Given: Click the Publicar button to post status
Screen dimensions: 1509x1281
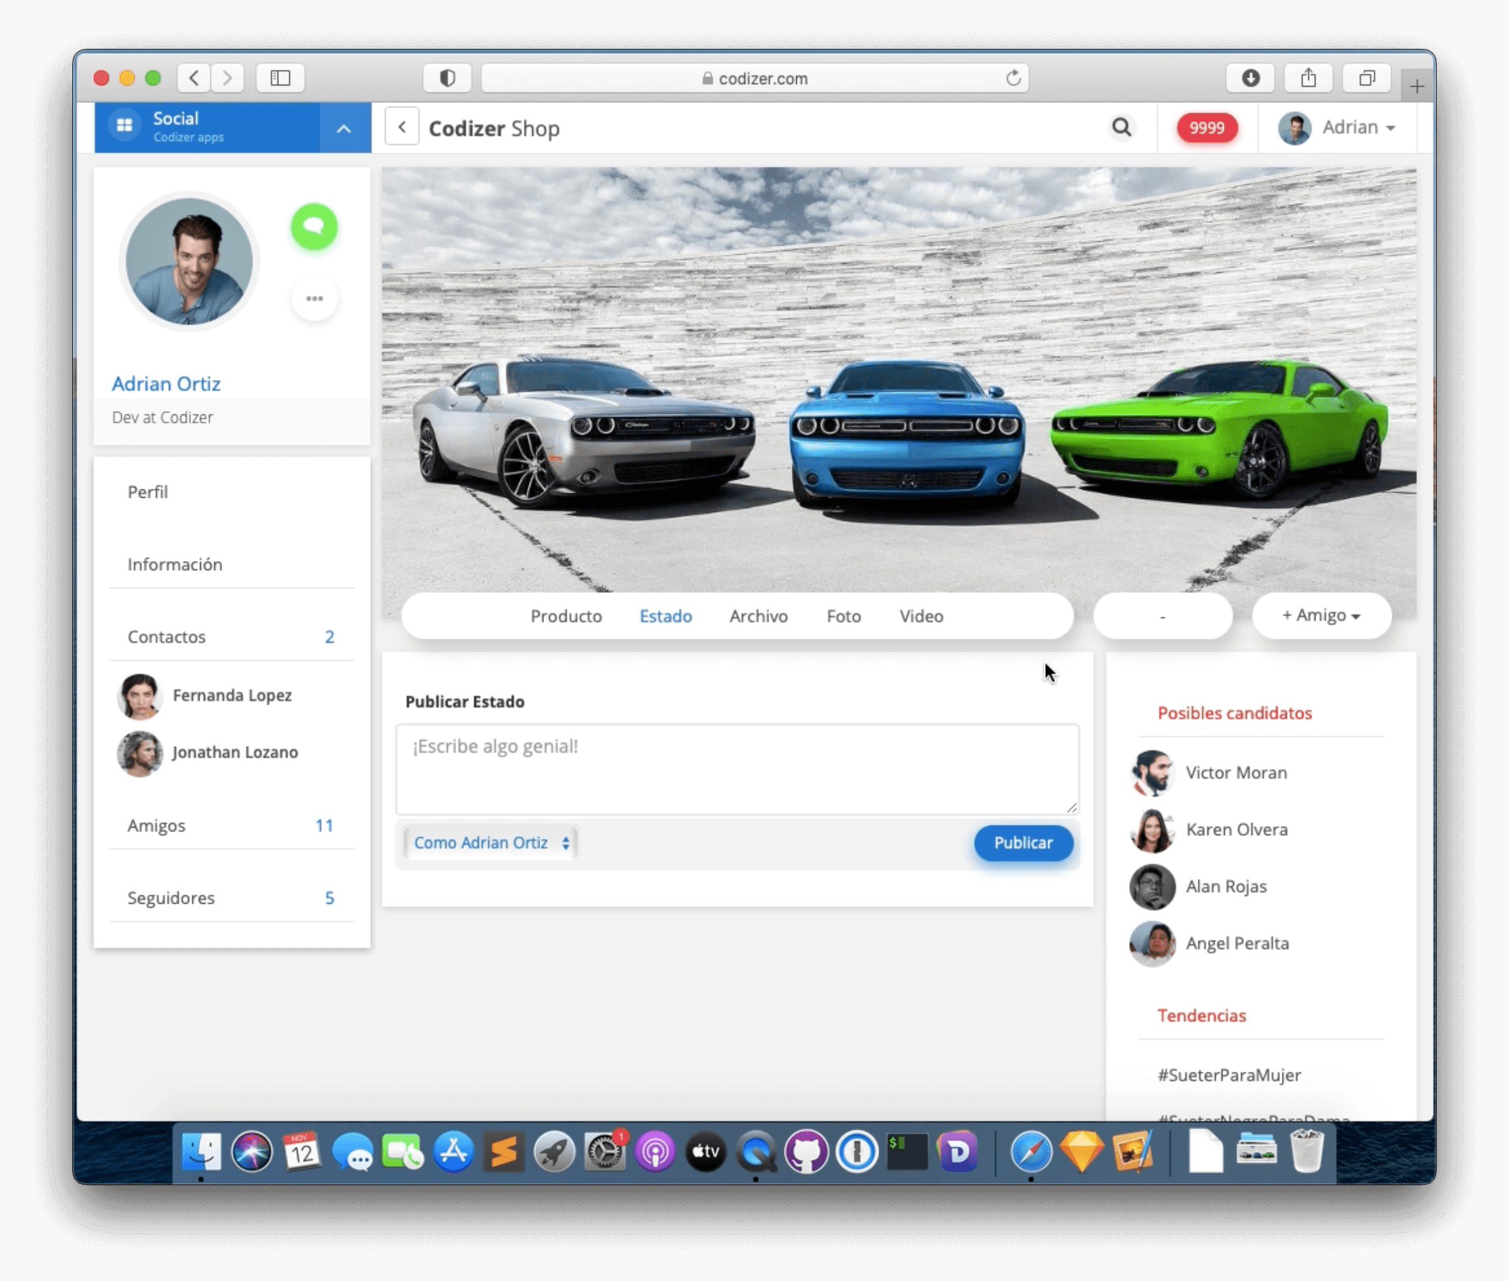Looking at the screenshot, I should pos(1024,842).
